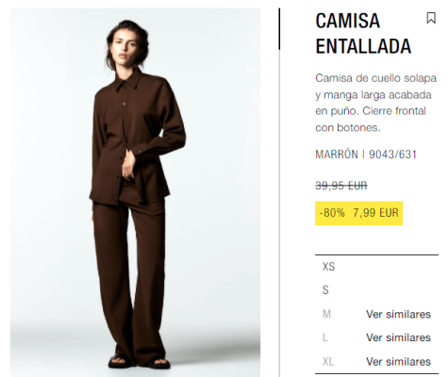This screenshot has height=377, width=448.
Task: Select size XS
Action: click(328, 267)
